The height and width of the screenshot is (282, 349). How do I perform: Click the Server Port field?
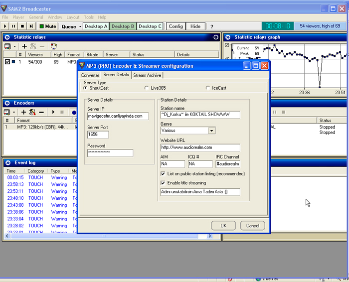coord(98,135)
